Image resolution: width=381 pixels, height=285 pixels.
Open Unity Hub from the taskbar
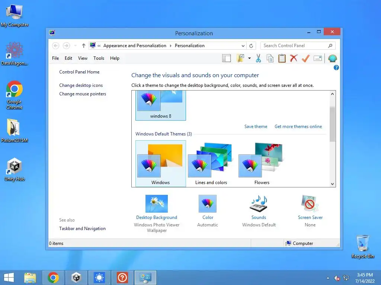(76, 278)
